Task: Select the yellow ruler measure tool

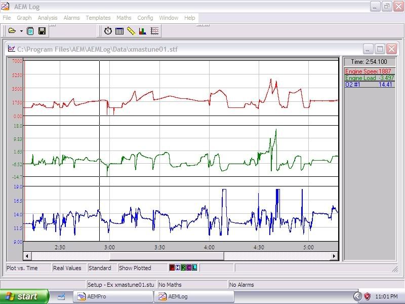Action: point(131,31)
